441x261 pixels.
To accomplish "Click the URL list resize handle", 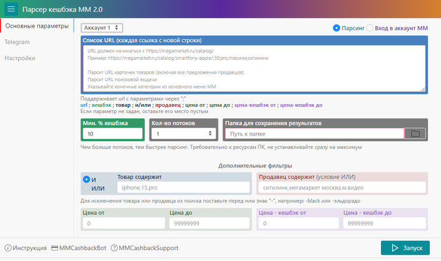I will click(423, 89).
